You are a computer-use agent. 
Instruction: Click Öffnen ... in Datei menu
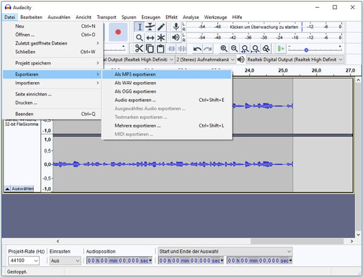pyautogui.click(x=53, y=34)
